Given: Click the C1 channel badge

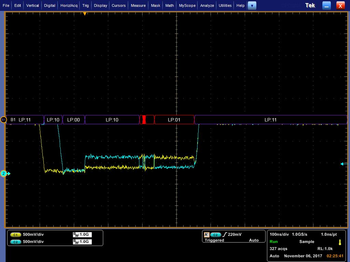Looking at the screenshot, I should (x=15, y=235).
